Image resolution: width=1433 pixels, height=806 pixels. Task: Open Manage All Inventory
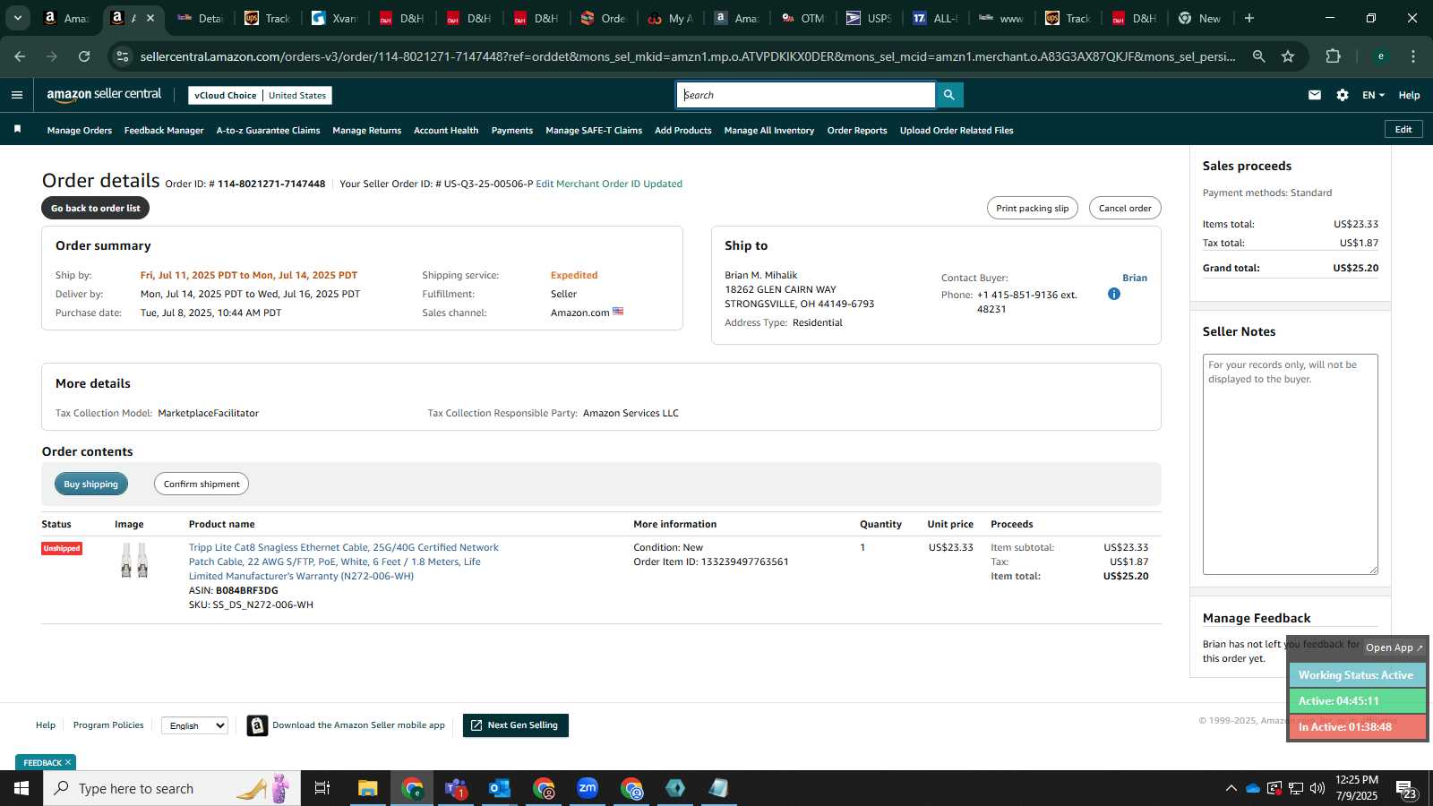[x=769, y=131]
